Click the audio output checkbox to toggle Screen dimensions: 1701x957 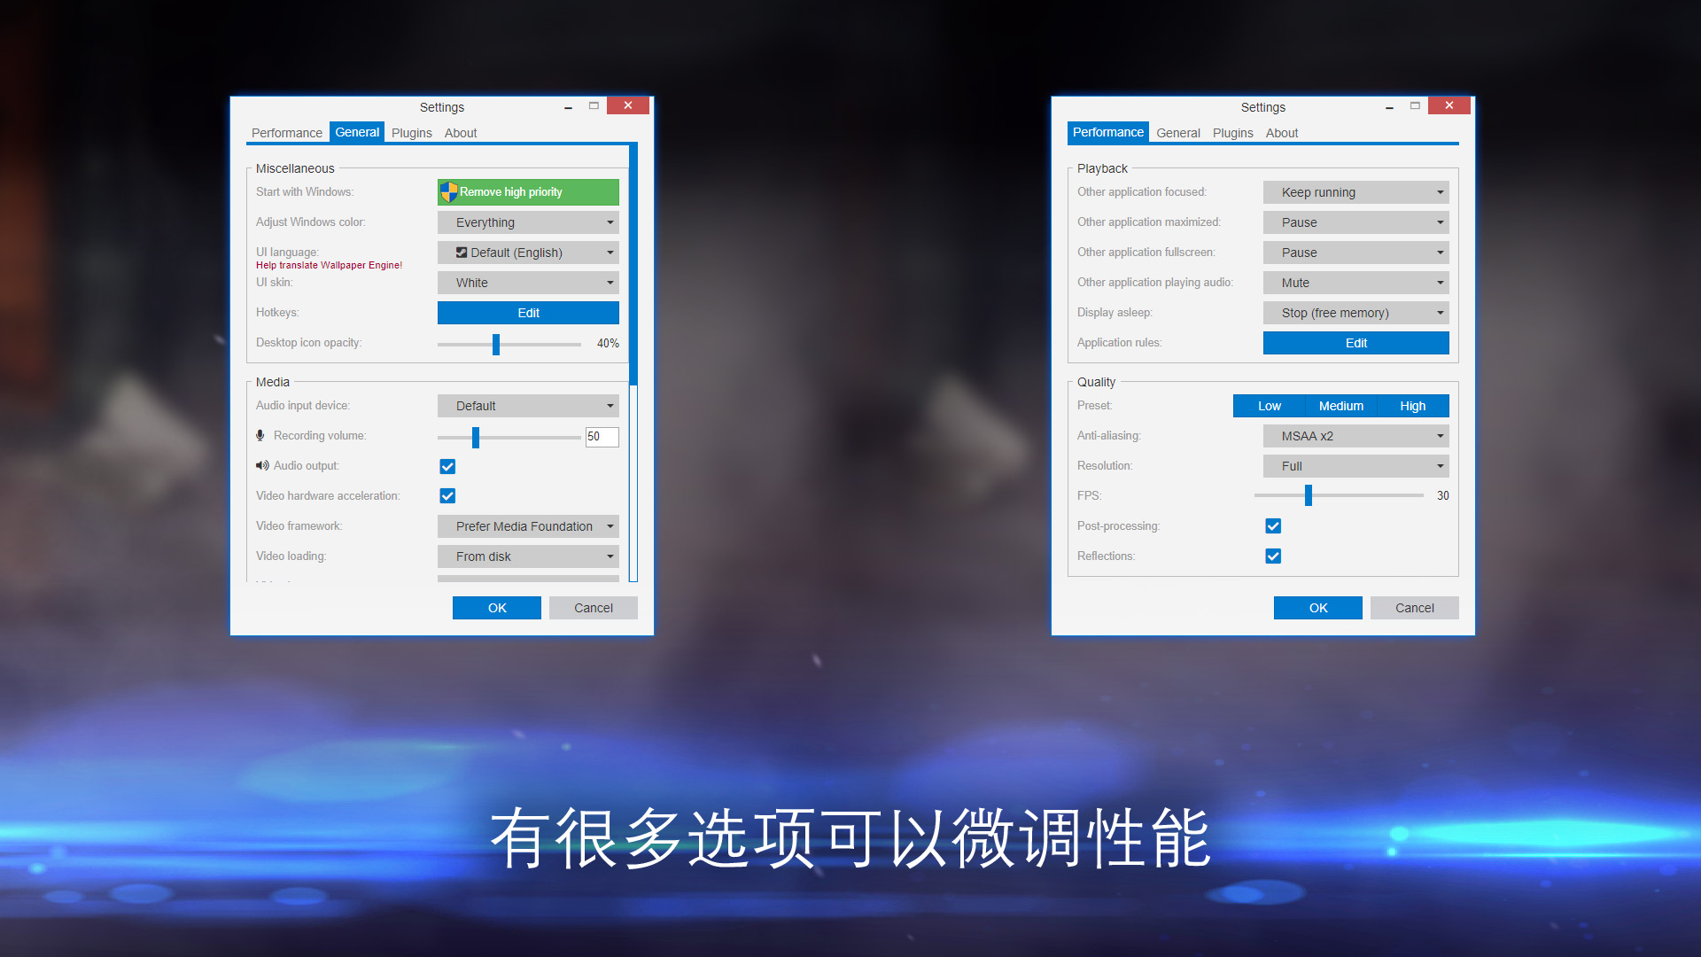click(x=448, y=466)
